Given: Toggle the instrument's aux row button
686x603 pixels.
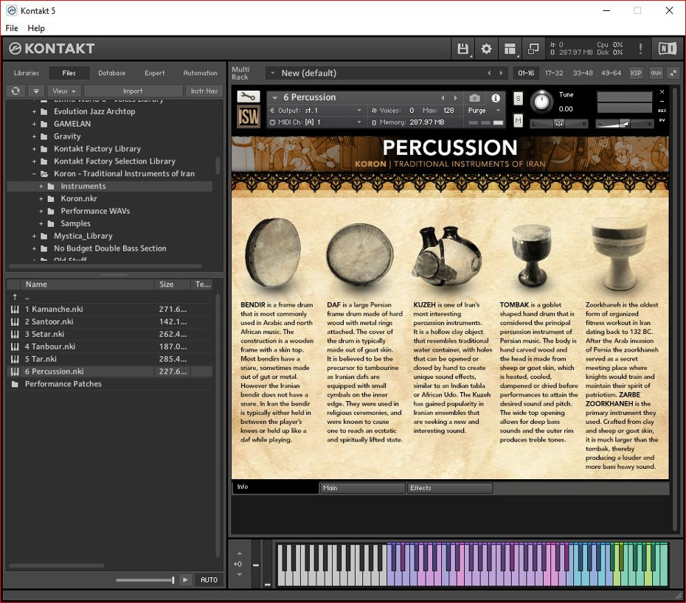Looking at the screenshot, I should 662,111.
